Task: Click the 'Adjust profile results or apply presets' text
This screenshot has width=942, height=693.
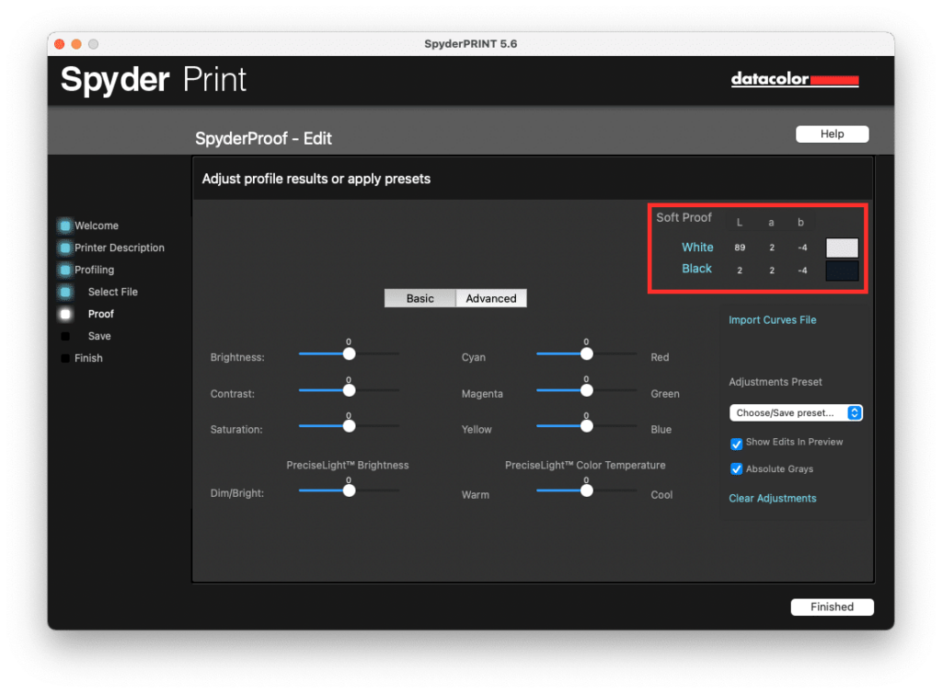Action: coord(316,179)
